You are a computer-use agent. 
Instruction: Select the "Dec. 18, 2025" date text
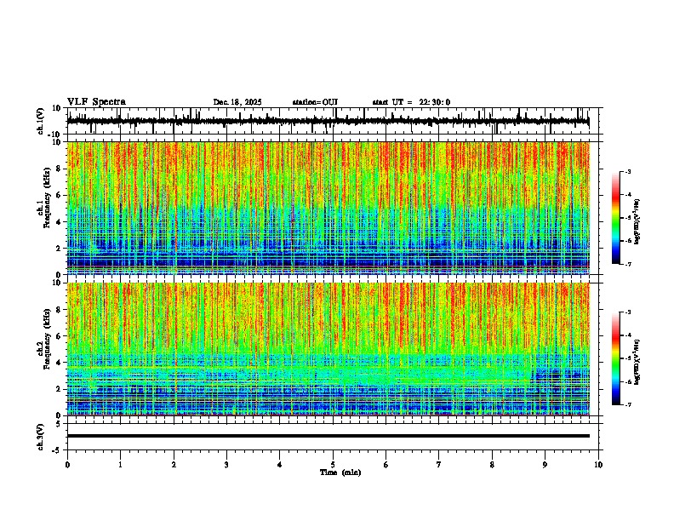237,102
